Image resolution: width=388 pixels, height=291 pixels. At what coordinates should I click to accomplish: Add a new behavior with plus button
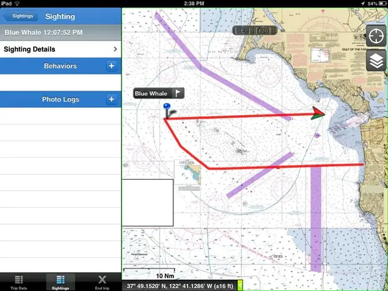pos(111,66)
